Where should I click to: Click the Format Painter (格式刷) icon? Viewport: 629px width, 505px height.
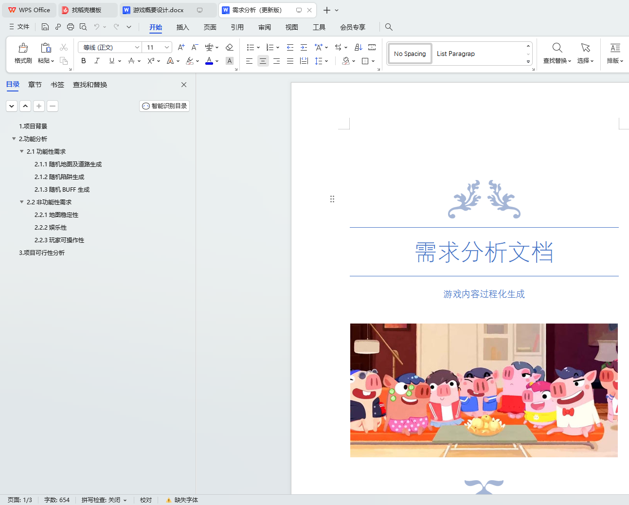(x=23, y=48)
